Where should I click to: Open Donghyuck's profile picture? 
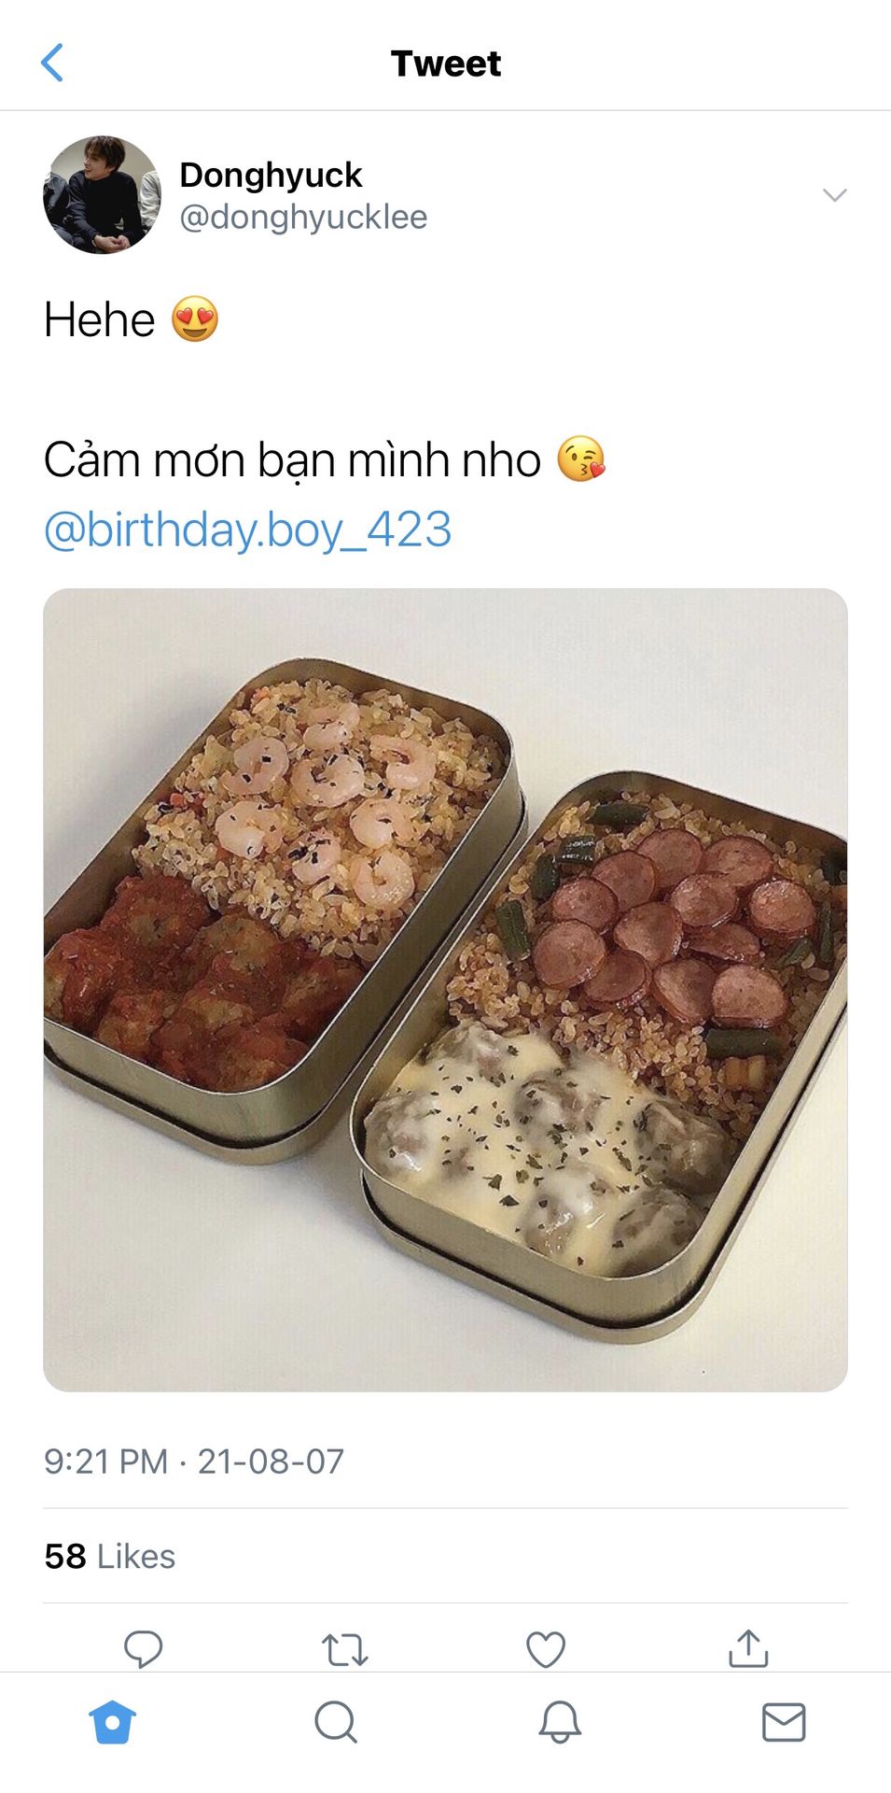pos(102,194)
